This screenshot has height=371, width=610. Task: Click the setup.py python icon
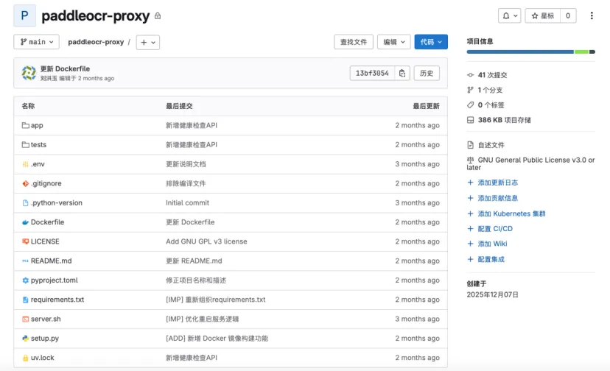click(25, 339)
